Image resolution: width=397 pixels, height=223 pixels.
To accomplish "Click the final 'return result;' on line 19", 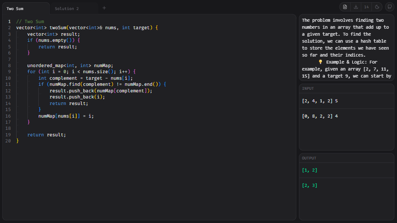I will (x=46, y=135).
